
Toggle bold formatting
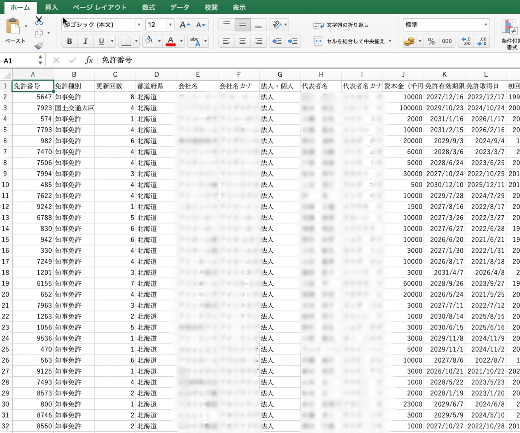click(x=69, y=41)
